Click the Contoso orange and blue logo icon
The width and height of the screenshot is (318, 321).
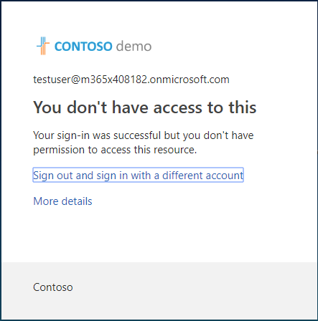[x=43, y=46]
